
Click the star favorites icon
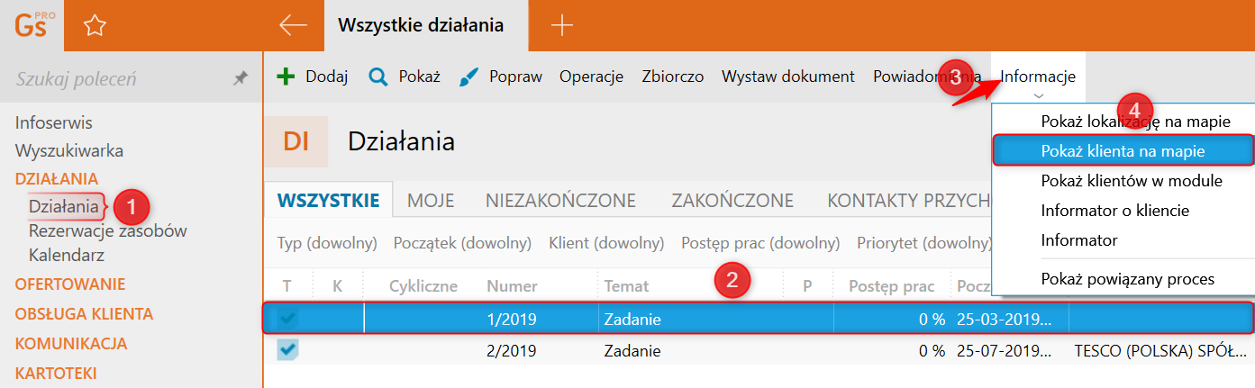click(94, 25)
